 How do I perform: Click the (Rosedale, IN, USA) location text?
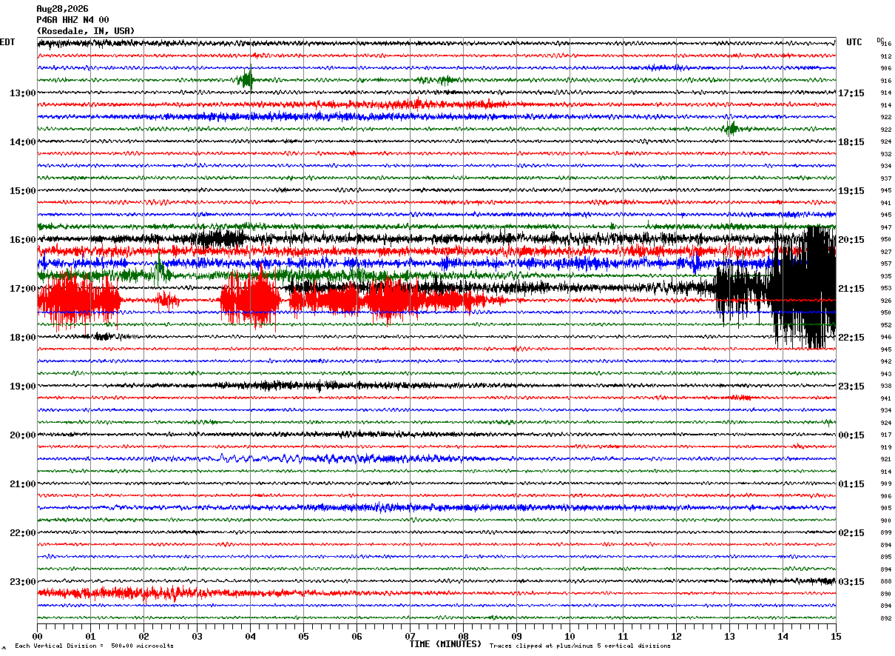(86, 31)
